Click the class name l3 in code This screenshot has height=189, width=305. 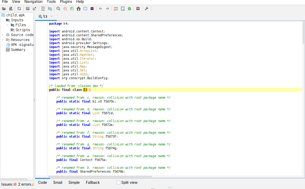click(85, 90)
